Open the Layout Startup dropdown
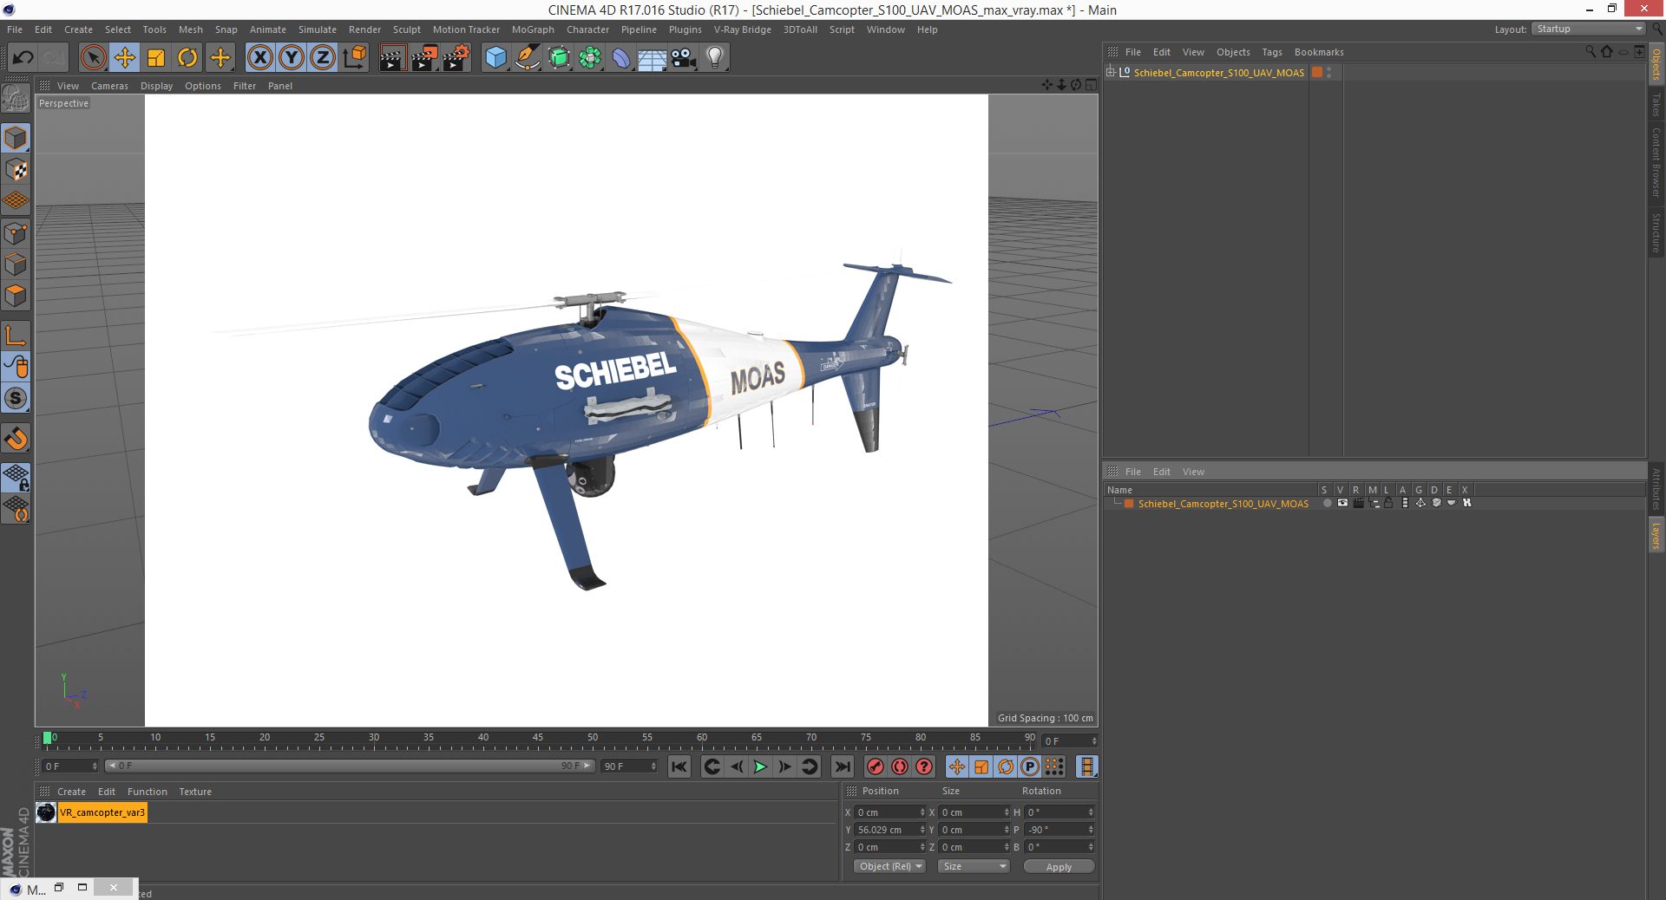The image size is (1666, 900). point(1588,29)
